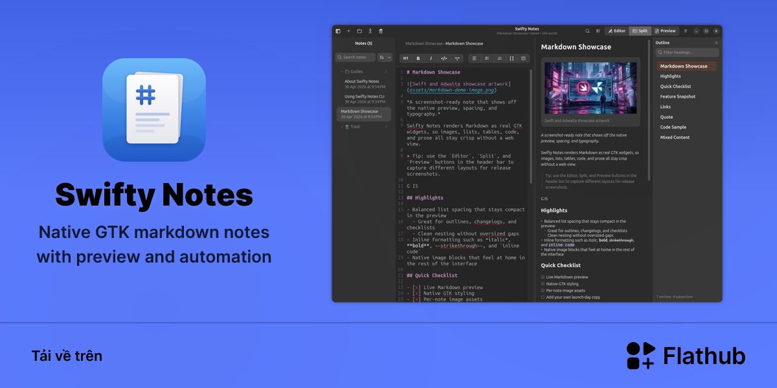Open the About Swifty Notes note
777x388 pixels.
pyautogui.click(x=363, y=84)
